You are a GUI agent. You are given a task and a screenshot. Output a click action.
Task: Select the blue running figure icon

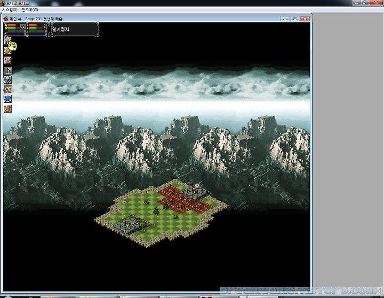pos(7,99)
